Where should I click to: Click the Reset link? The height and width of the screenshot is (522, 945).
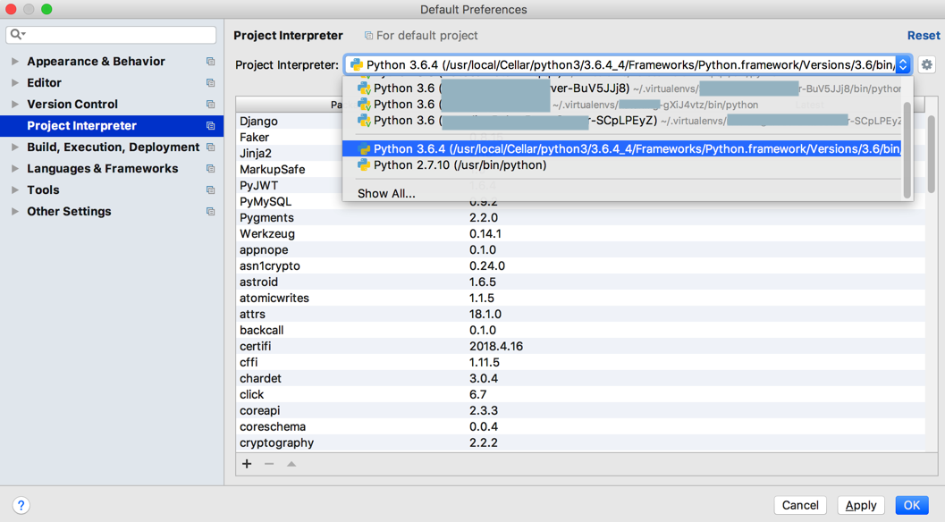pos(924,36)
